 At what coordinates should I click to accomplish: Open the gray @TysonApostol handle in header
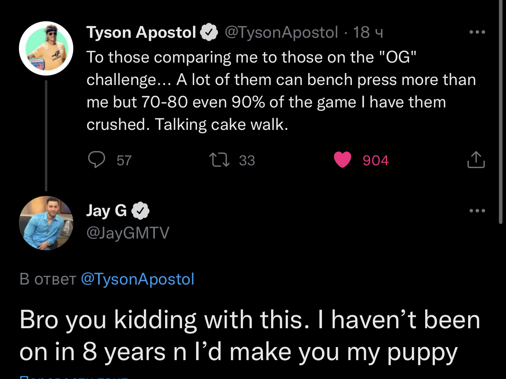[281, 32]
